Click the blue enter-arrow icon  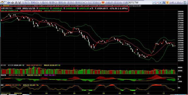(154, 3)
